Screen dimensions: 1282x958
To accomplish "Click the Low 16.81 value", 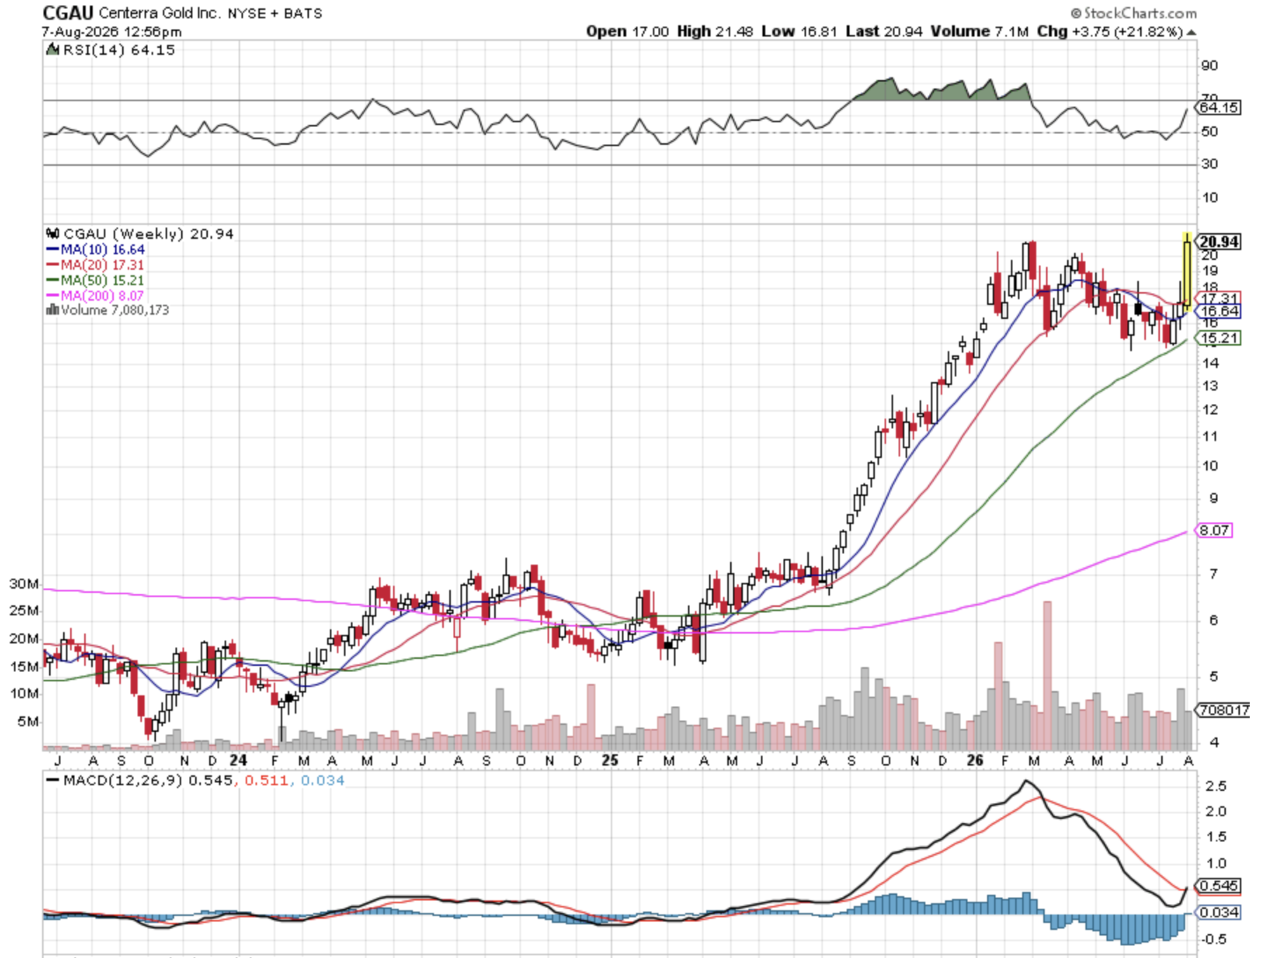I will point(799,32).
